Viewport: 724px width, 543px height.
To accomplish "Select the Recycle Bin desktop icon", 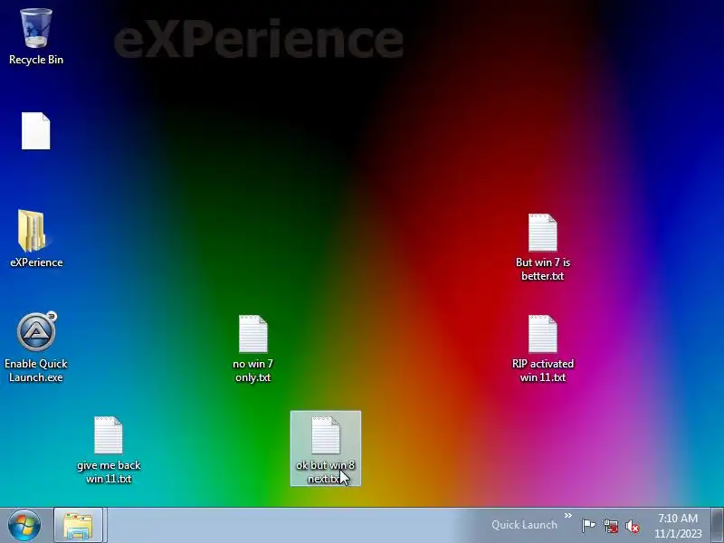I will click(36, 37).
